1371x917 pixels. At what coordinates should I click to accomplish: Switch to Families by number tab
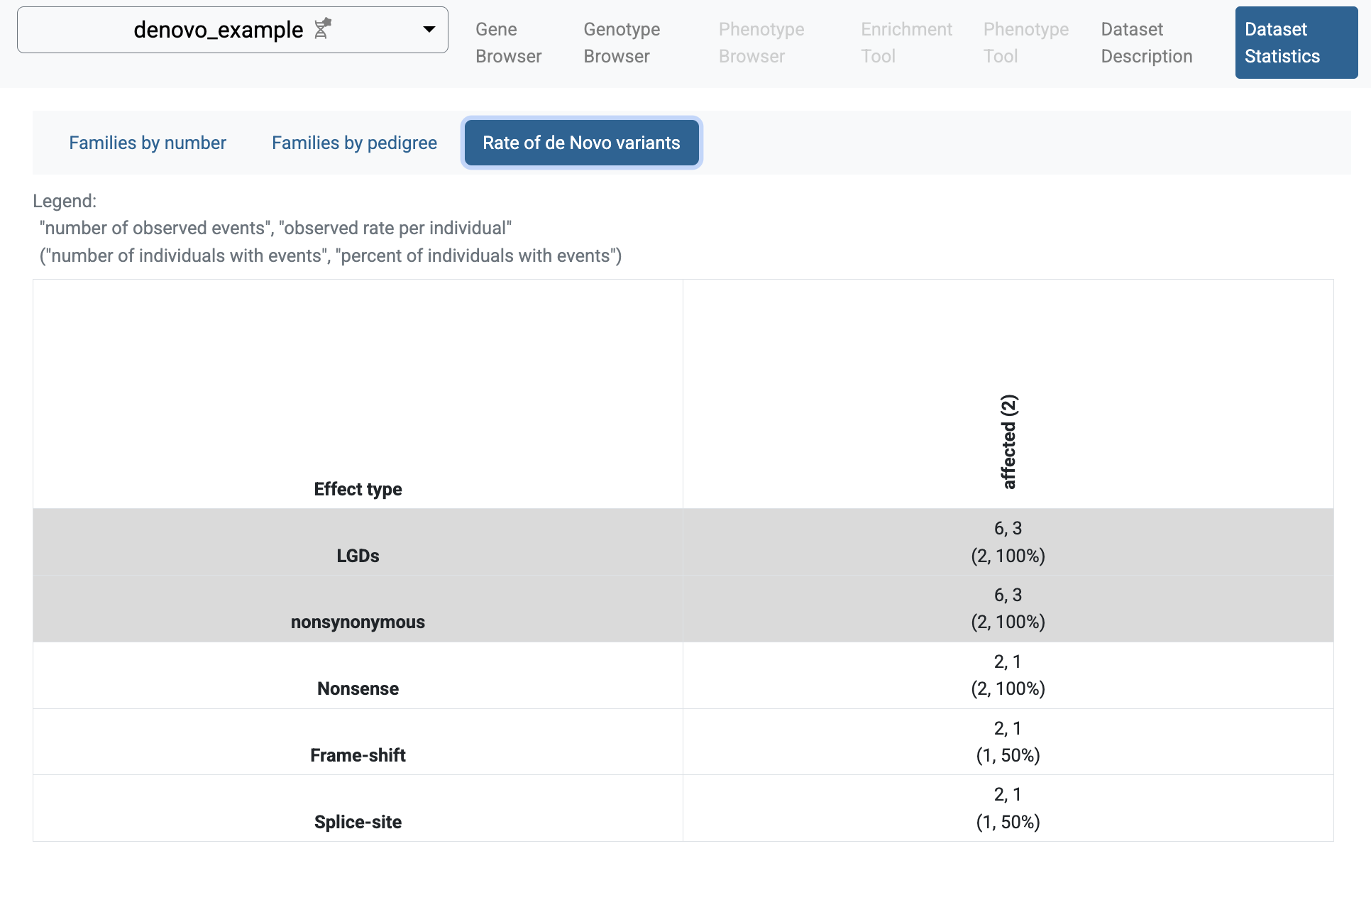point(147,143)
